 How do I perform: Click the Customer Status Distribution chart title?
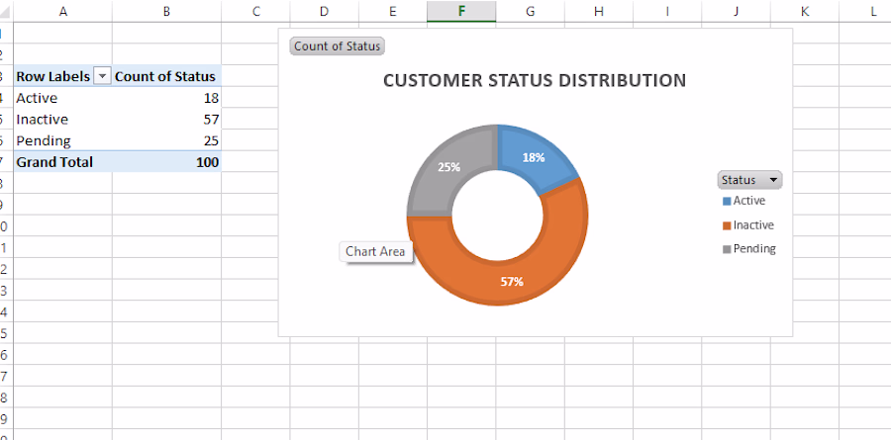(x=535, y=81)
